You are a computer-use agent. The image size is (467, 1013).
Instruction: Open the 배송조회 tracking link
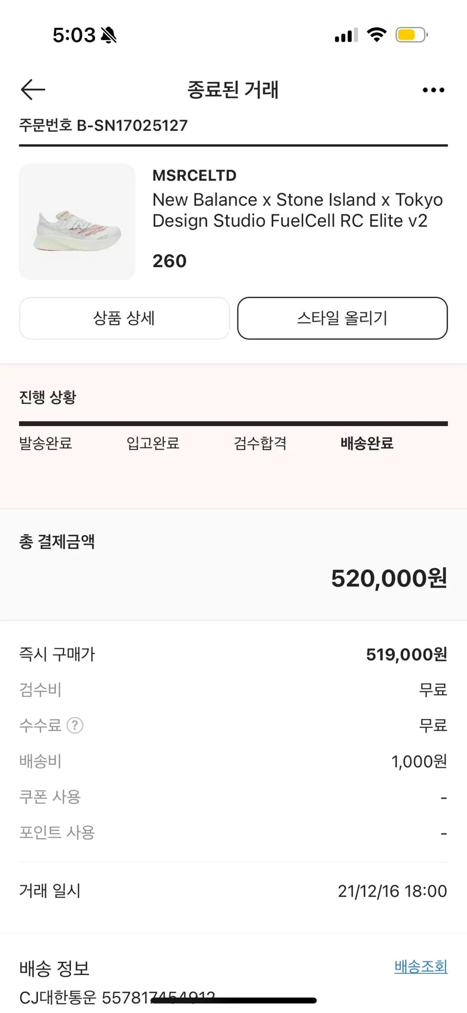421,966
